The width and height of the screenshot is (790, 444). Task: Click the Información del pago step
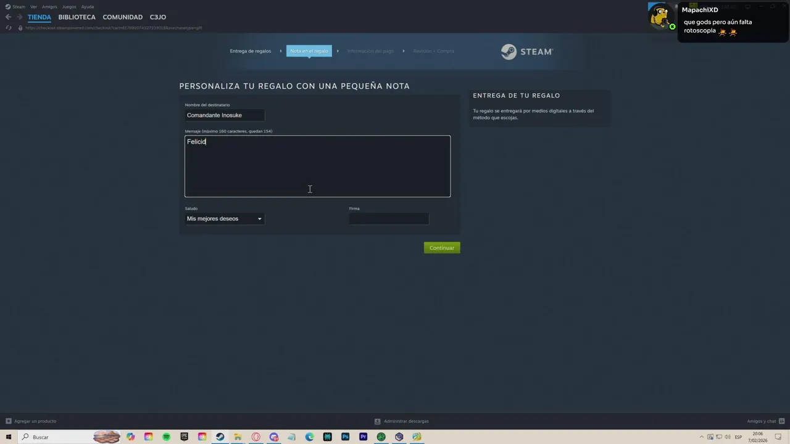[370, 51]
